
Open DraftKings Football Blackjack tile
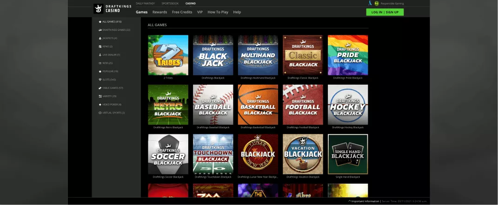pyautogui.click(x=303, y=105)
